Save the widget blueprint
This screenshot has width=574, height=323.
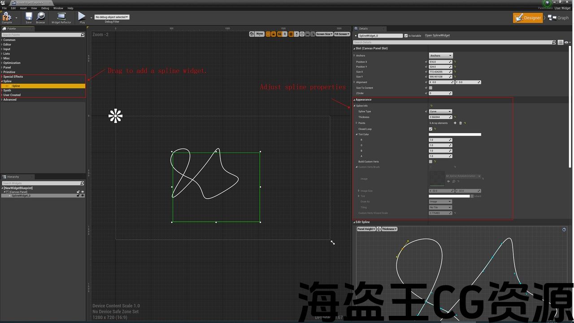point(29,17)
